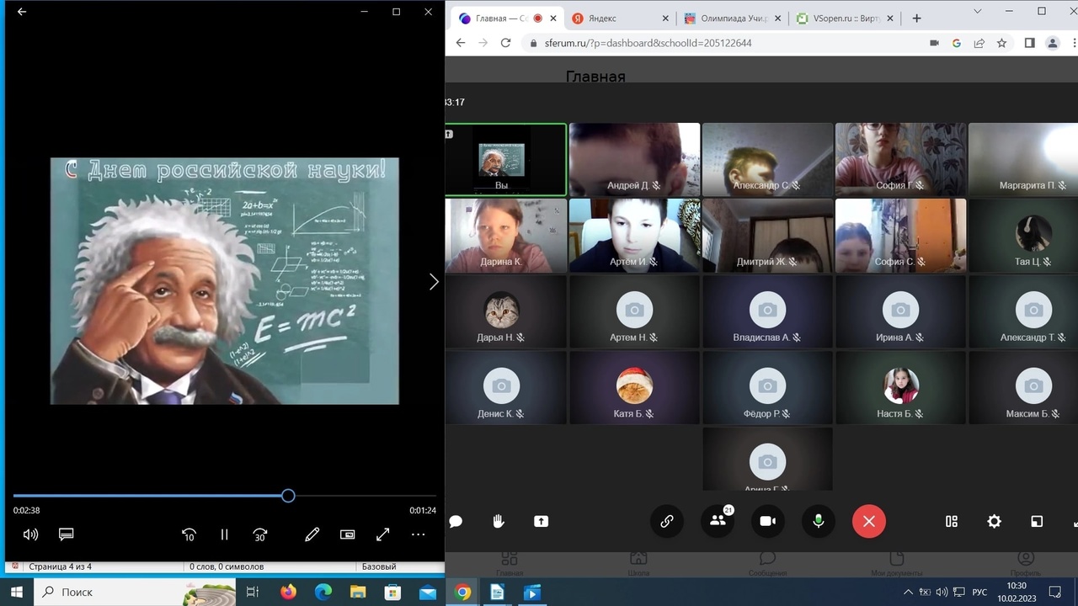Click the 0 слов, 0 символов status text
Image resolution: width=1078 pixels, height=606 pixels.
click(227, 567)
